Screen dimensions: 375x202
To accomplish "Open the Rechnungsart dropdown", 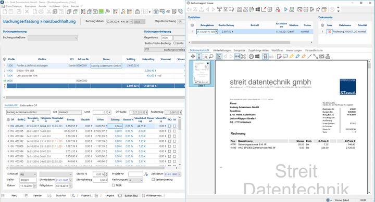I will [x=141, y=180].
